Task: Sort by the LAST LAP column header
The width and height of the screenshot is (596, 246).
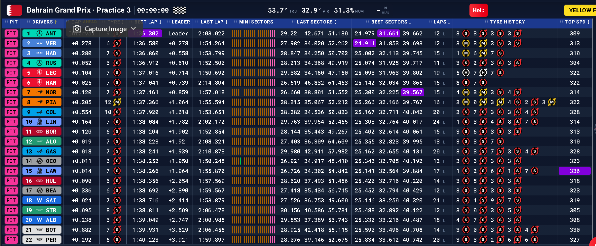Action: (x=211, y=22)
